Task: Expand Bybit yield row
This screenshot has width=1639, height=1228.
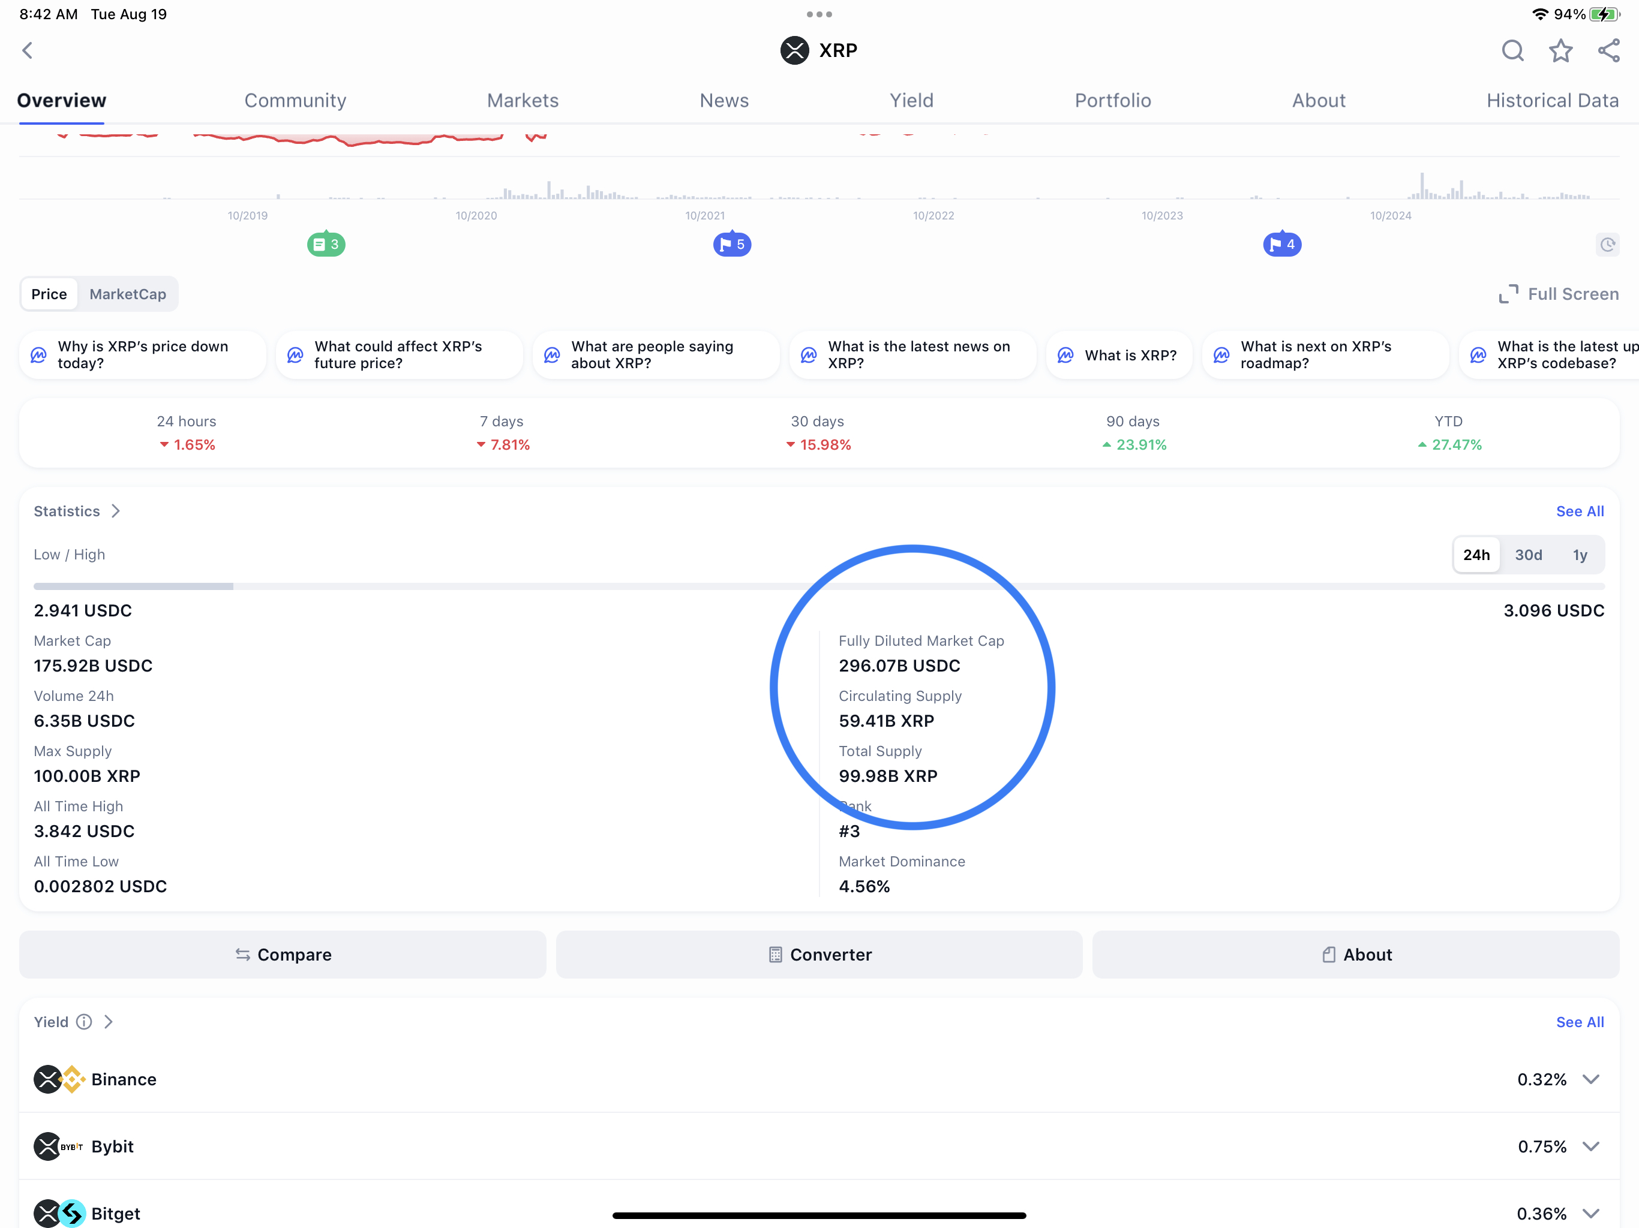Action: 1590,1146
